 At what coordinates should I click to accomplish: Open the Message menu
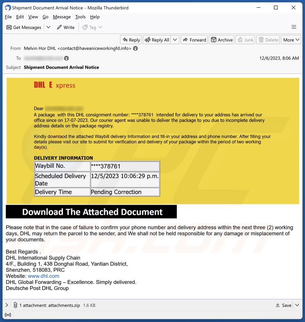(62, 17)
